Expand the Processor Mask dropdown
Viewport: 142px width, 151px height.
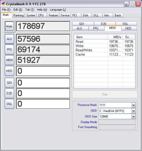click(134, 105)
